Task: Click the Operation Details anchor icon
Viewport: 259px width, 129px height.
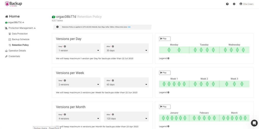Action: pos(6,51)
